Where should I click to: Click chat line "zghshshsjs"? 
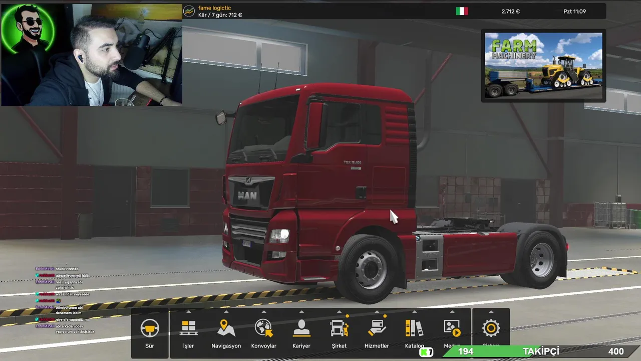coord(66,288)
